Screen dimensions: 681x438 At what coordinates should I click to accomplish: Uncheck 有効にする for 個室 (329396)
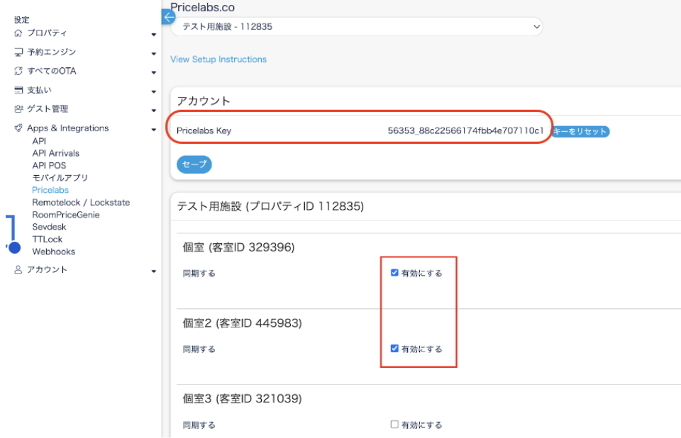click(x=394, y=273)
